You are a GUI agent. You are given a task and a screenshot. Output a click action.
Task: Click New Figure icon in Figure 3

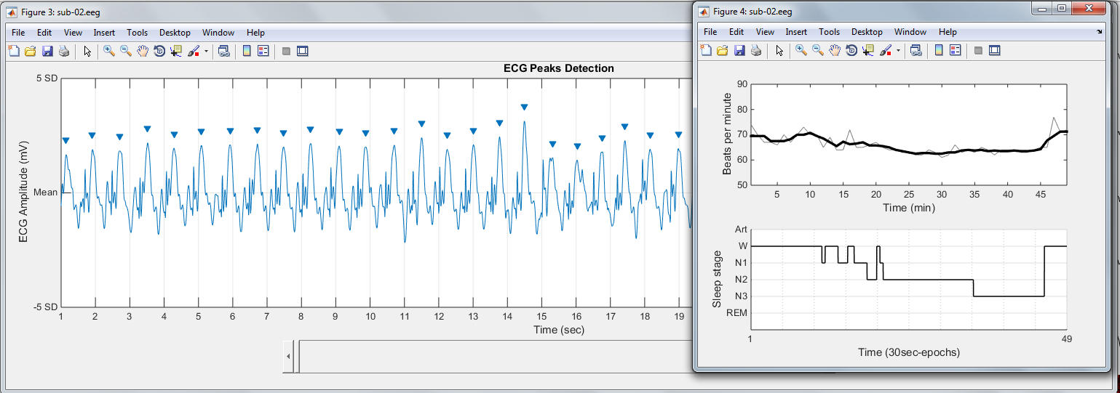13,51
